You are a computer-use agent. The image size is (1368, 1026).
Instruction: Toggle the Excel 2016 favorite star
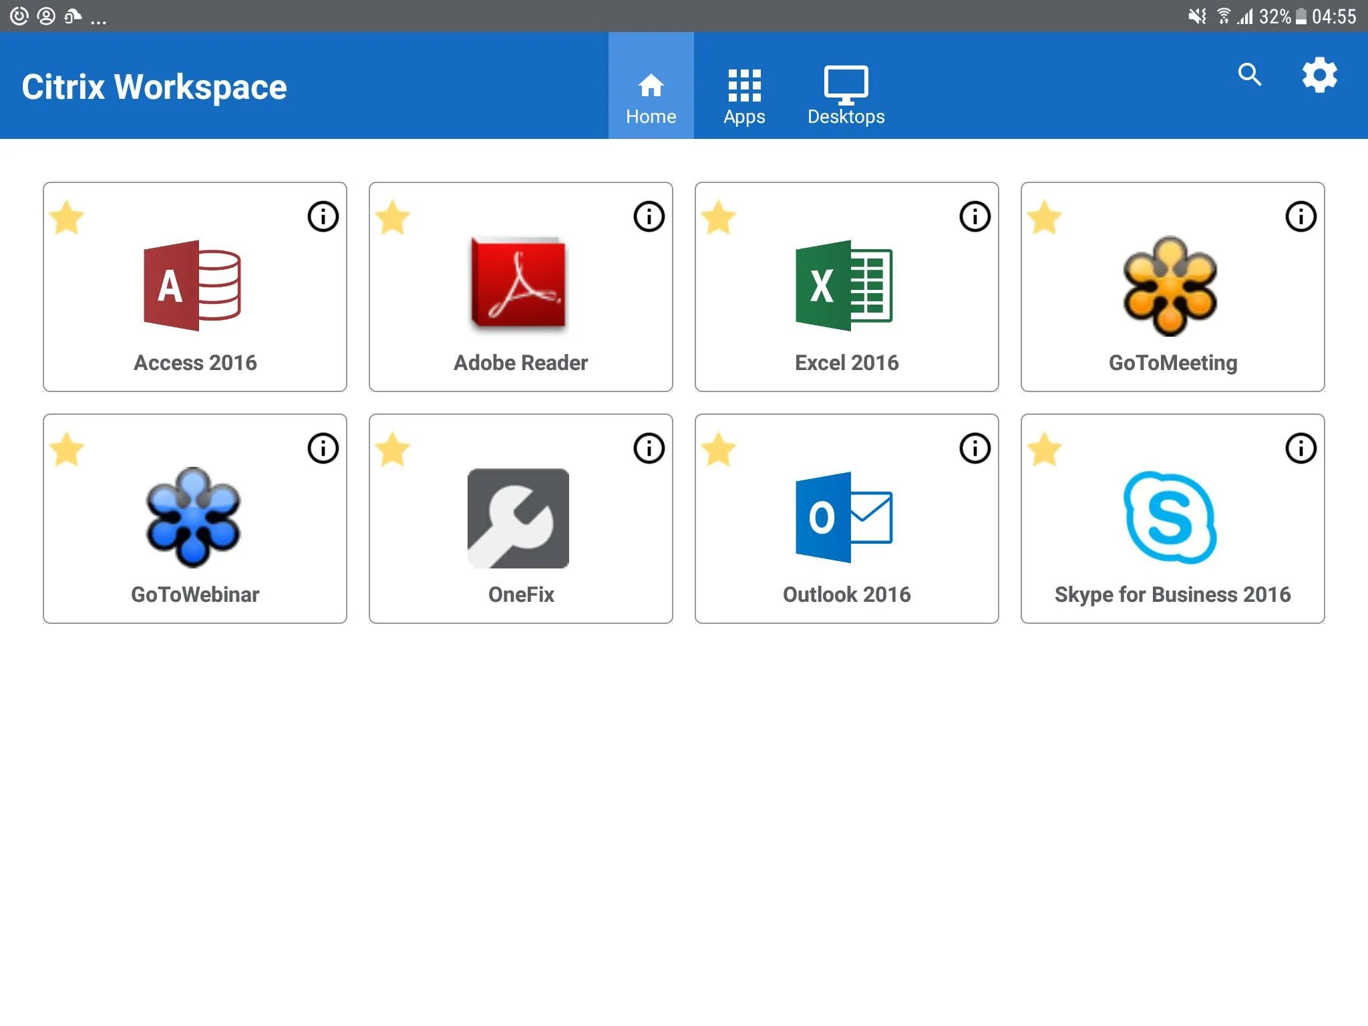click(719, 218)
